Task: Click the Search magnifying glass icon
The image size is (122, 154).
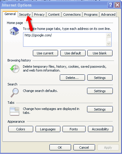Action: coord(15,93)
